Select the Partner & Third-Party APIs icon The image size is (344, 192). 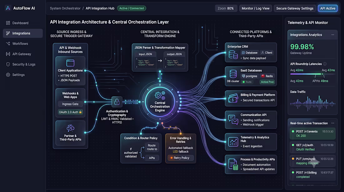click(70, 128)
